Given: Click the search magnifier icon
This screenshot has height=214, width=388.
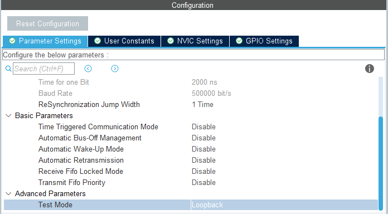Looking at the screenshot, I should [x=8, y=69].
